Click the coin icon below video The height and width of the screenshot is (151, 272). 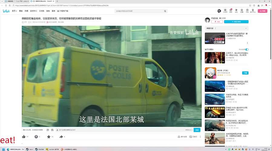[x=36, y=137]
